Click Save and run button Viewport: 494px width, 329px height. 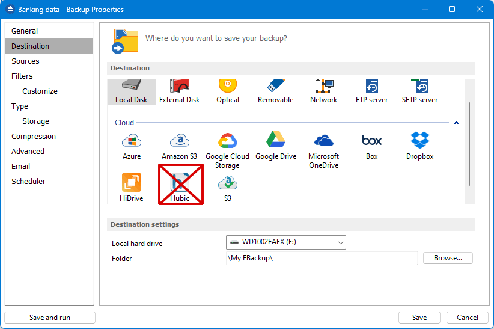(x=50, y=318)
